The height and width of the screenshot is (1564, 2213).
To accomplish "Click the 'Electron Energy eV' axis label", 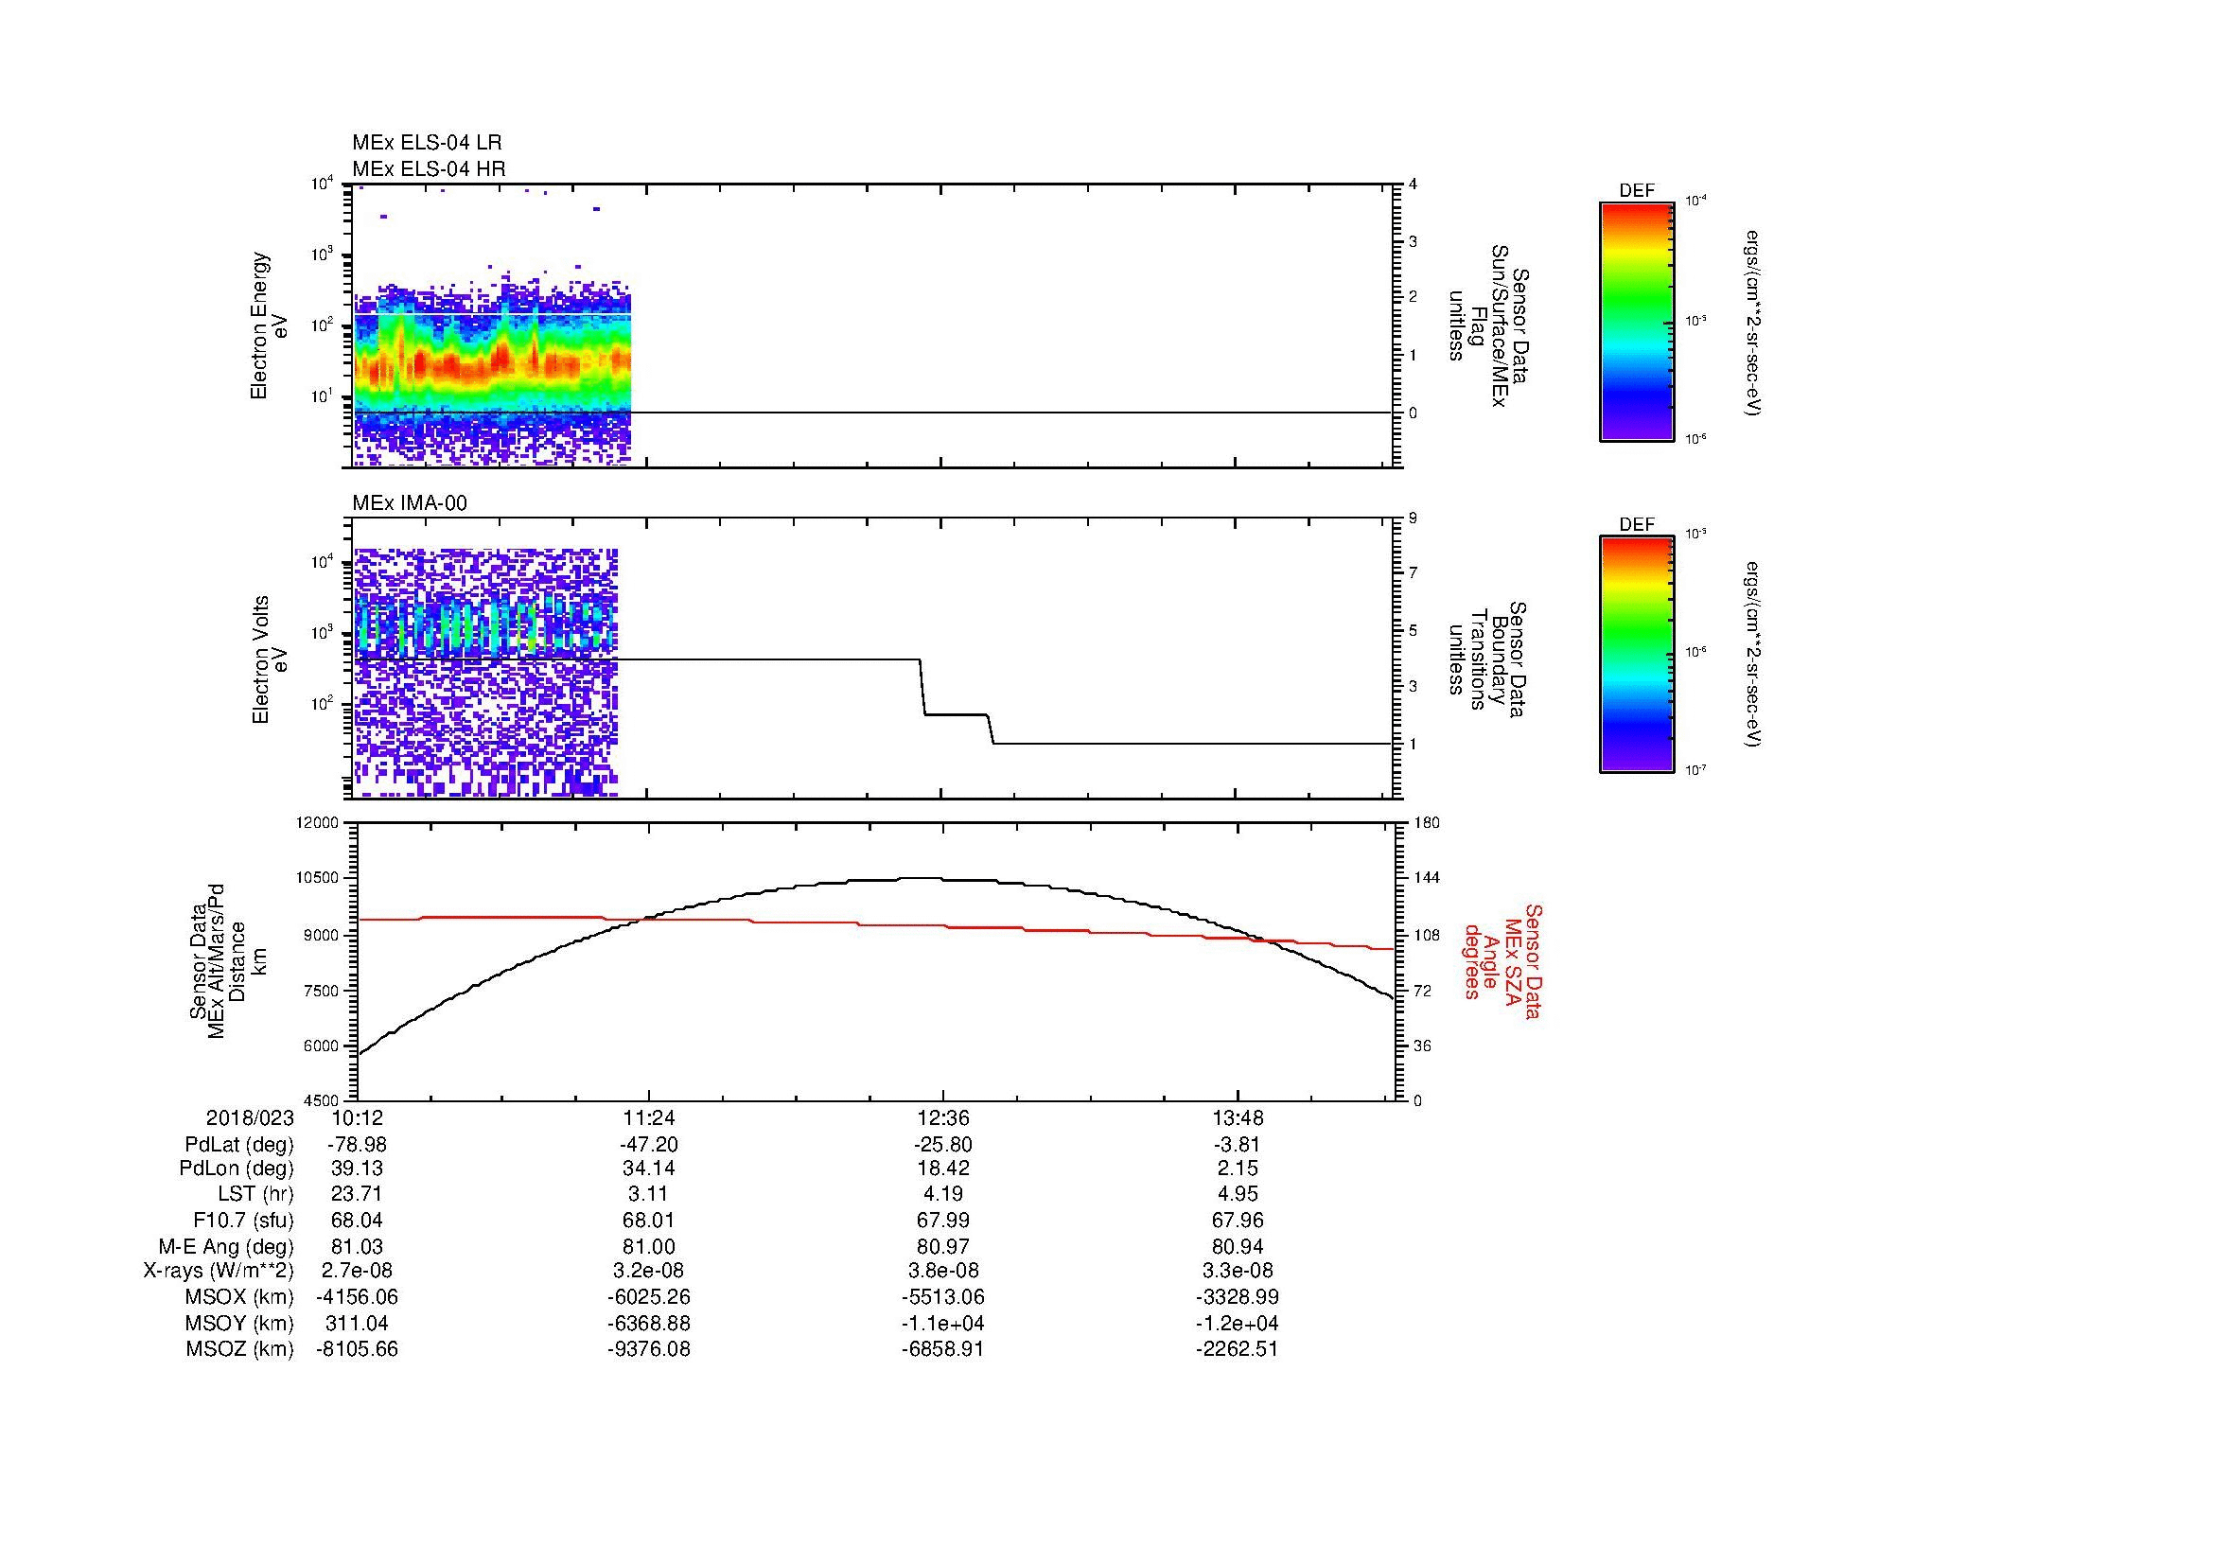I will coord(270,325).
